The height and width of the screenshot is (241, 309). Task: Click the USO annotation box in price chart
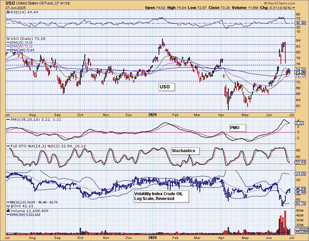click(167, 87)
